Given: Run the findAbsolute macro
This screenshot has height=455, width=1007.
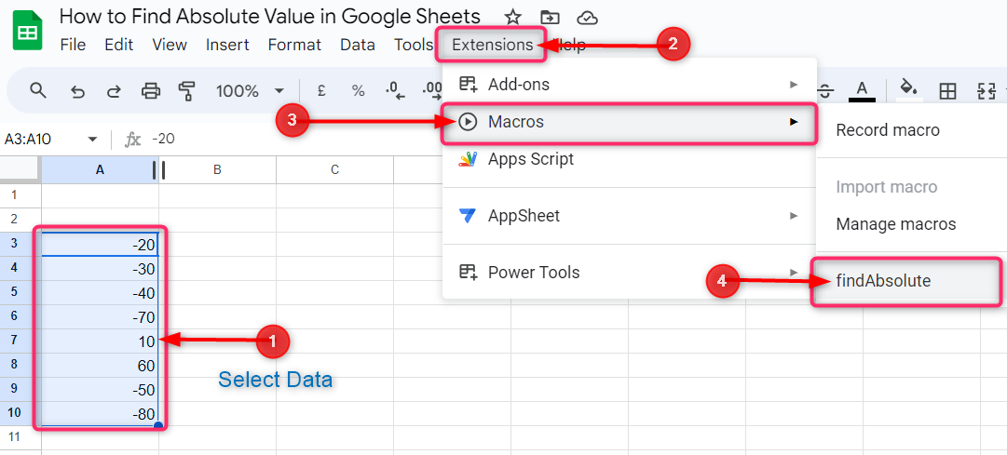Looking at the screenshot, I should click(x=883, y=281).
